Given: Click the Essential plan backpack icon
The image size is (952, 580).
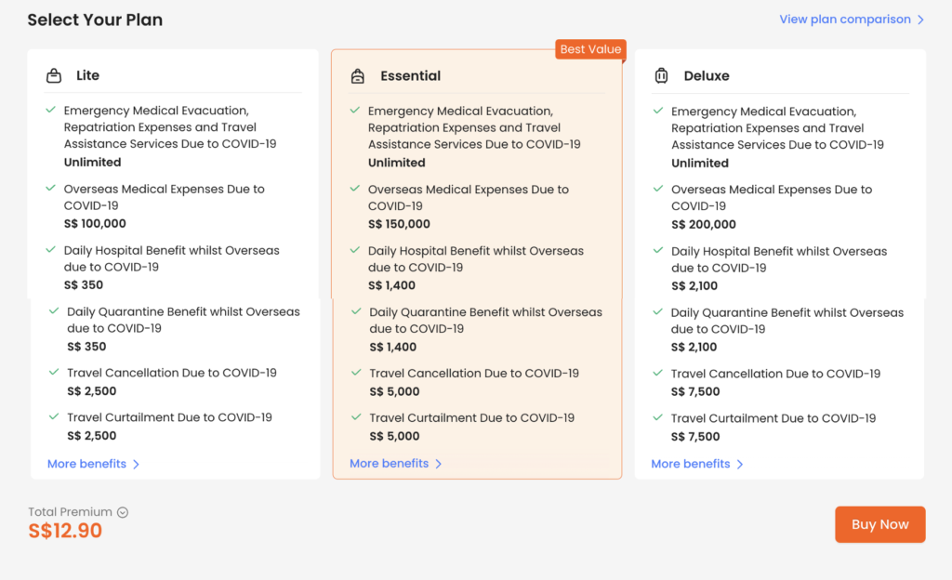Looking at the screenshot, I should click(x=358, y=76).
